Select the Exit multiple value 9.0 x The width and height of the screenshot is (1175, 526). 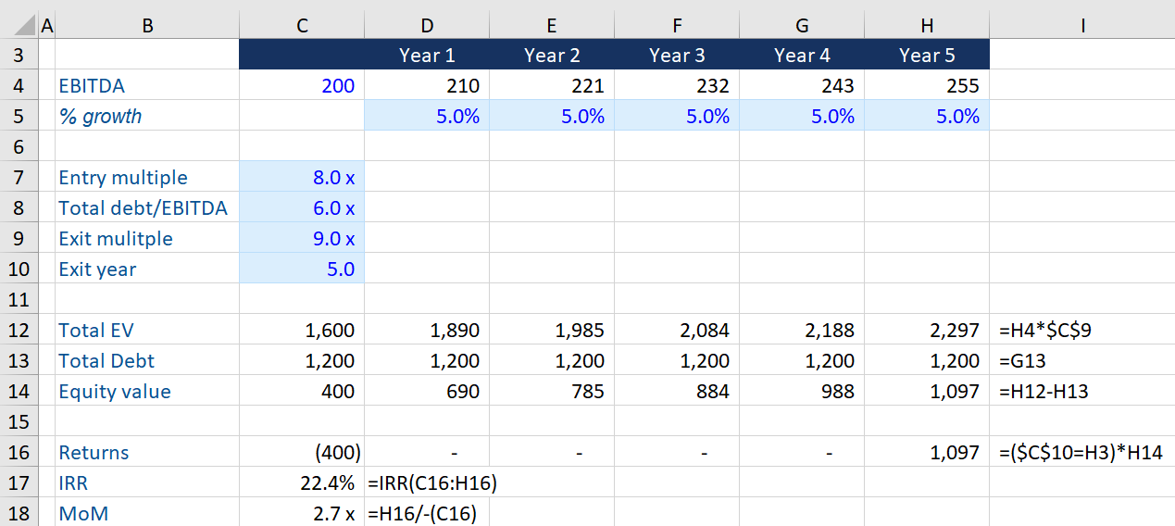(302, 239)
